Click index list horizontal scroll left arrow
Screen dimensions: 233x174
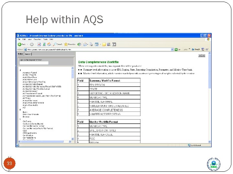(19, 141)
